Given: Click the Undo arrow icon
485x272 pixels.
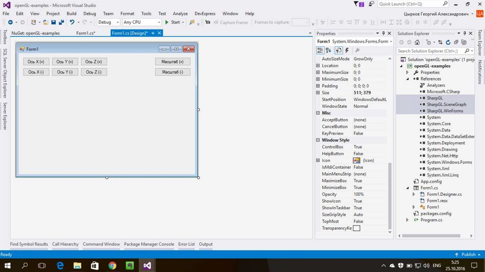Looking at the screenshot, I should [72, 22].
